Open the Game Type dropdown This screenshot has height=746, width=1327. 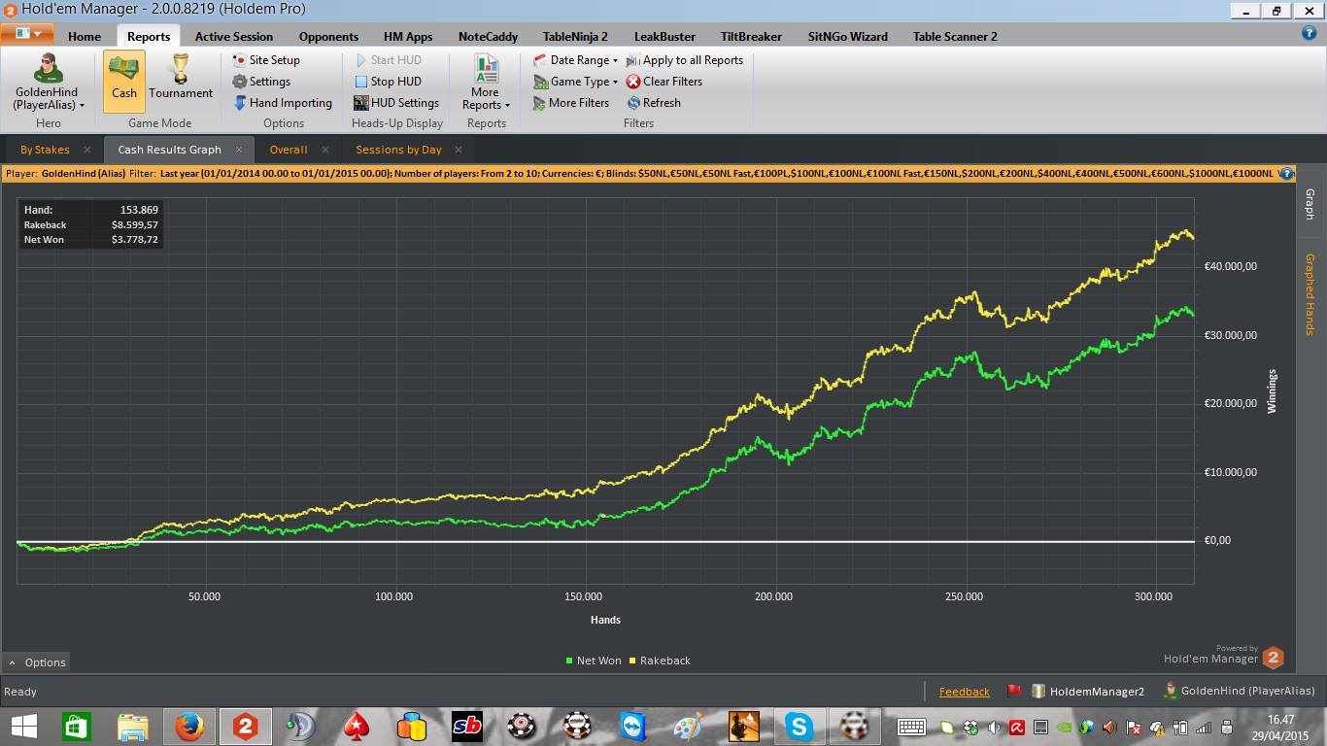(575, 82)
